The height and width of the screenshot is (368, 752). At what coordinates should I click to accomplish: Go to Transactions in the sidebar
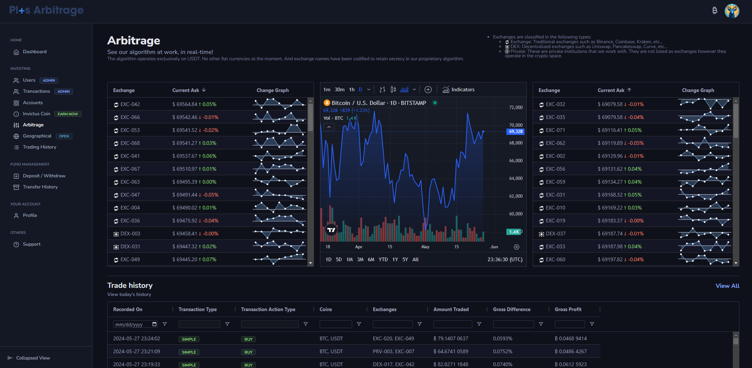point(36,91)
